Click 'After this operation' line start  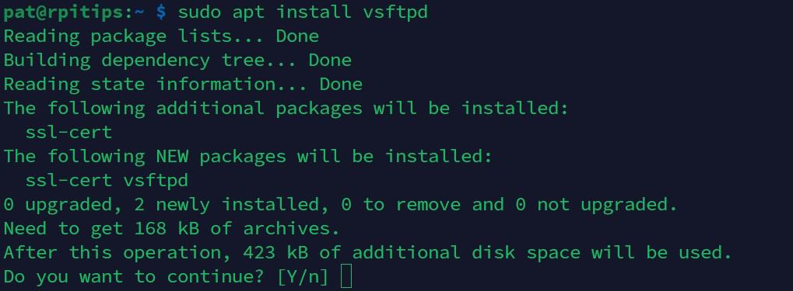point(112,253)
